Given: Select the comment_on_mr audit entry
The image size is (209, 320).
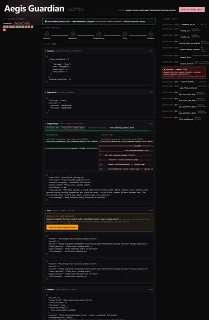Looking at the screenshot, I should [x=184, y=25].
